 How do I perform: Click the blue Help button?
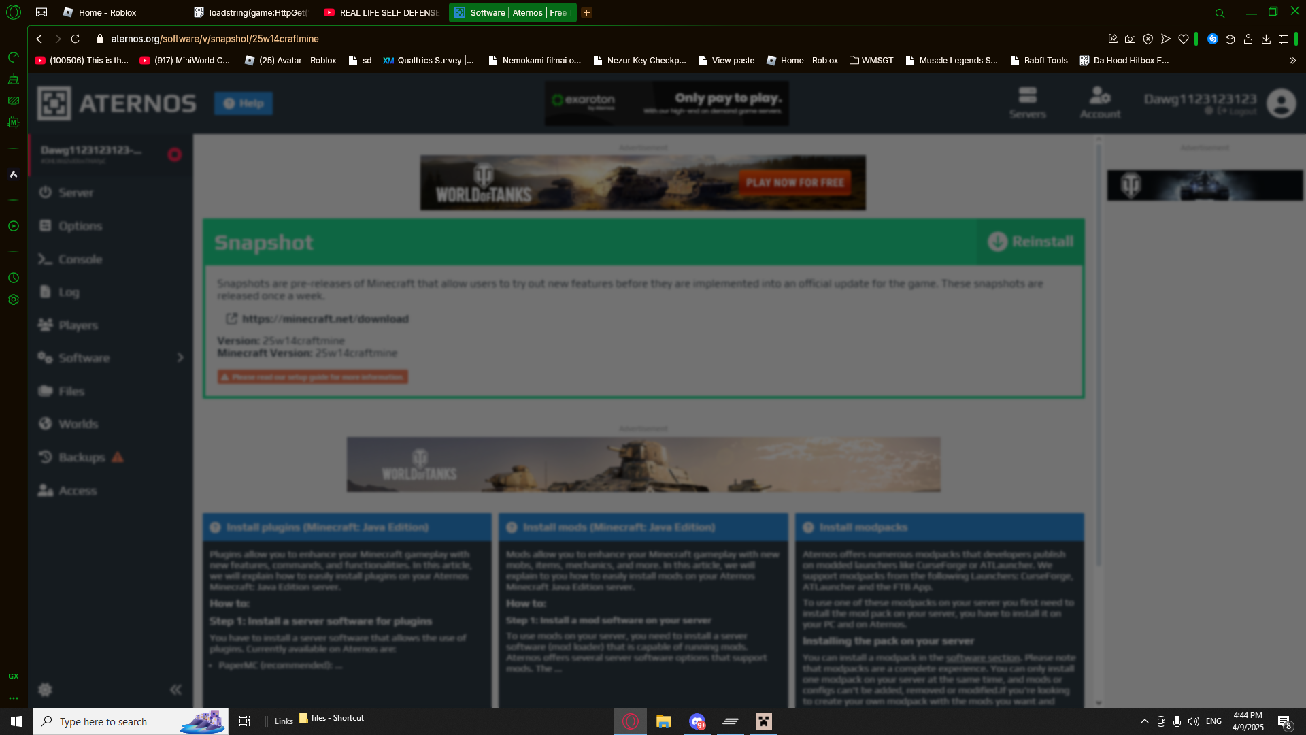click(244, 103)
